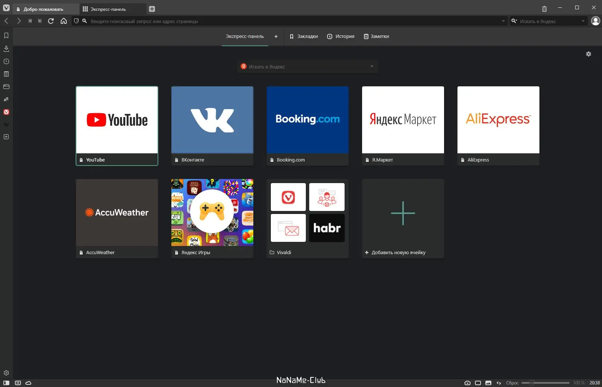
Task: Open the AccuWeather speed dial
Action: 117,218
